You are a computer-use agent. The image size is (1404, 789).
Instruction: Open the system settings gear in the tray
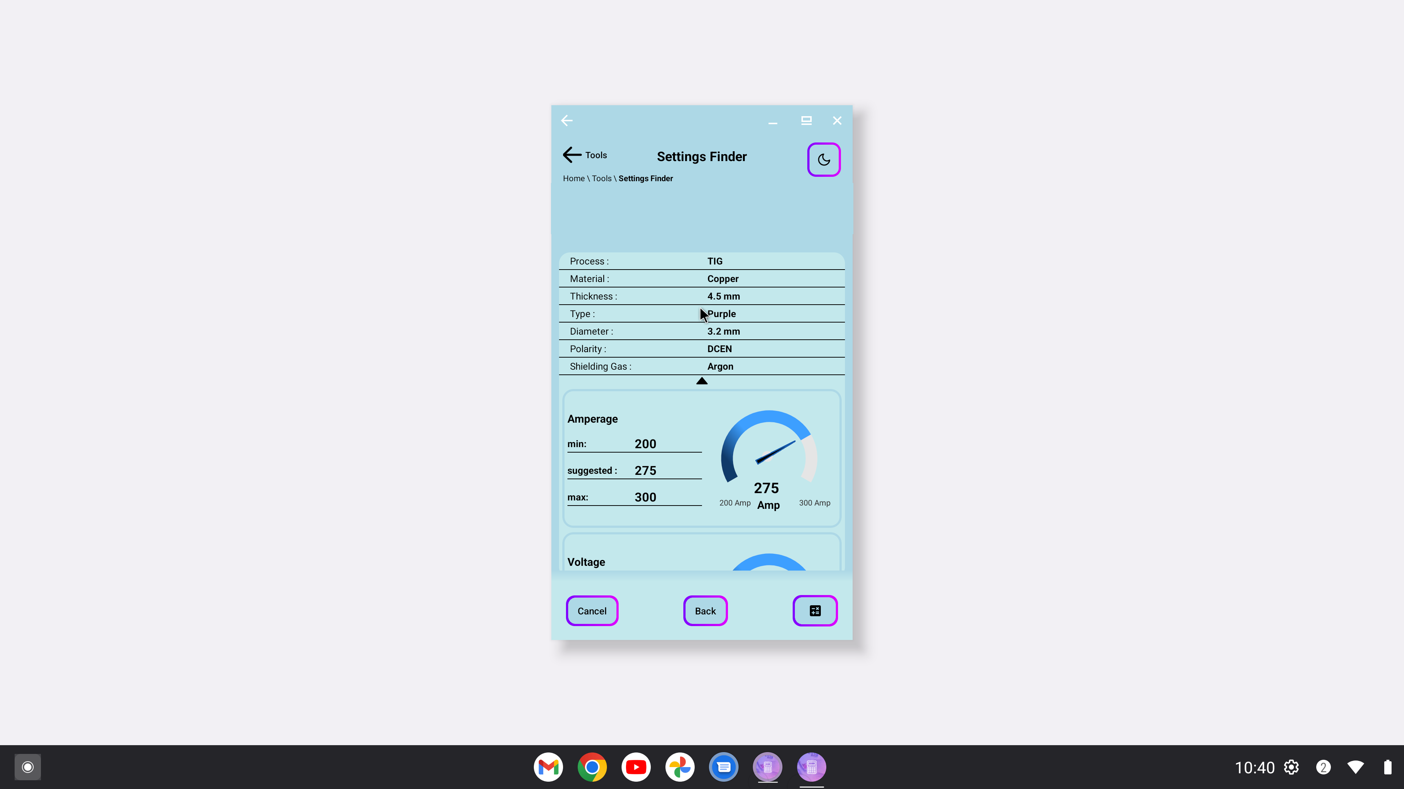coord(1291,767)
